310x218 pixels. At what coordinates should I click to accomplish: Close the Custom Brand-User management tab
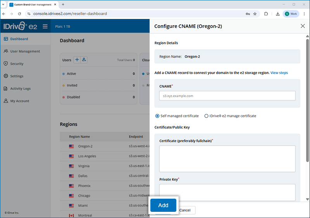coord(55,4)
